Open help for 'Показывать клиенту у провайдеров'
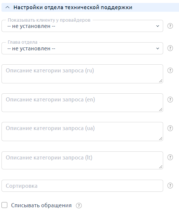This screenshot has height=212, width=179. pos(170,26)
